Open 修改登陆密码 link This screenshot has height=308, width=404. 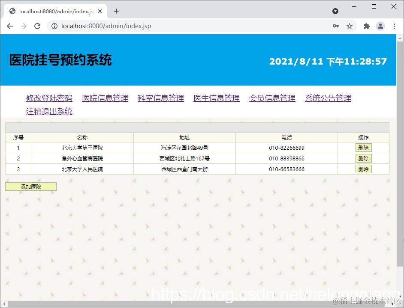coord(49,98)
